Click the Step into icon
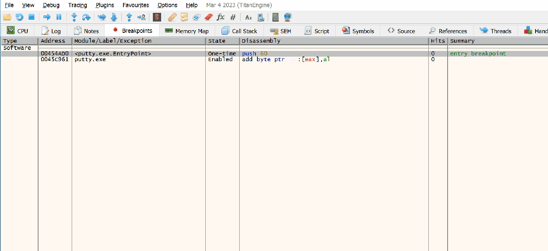548x251 pixels. 74,17
